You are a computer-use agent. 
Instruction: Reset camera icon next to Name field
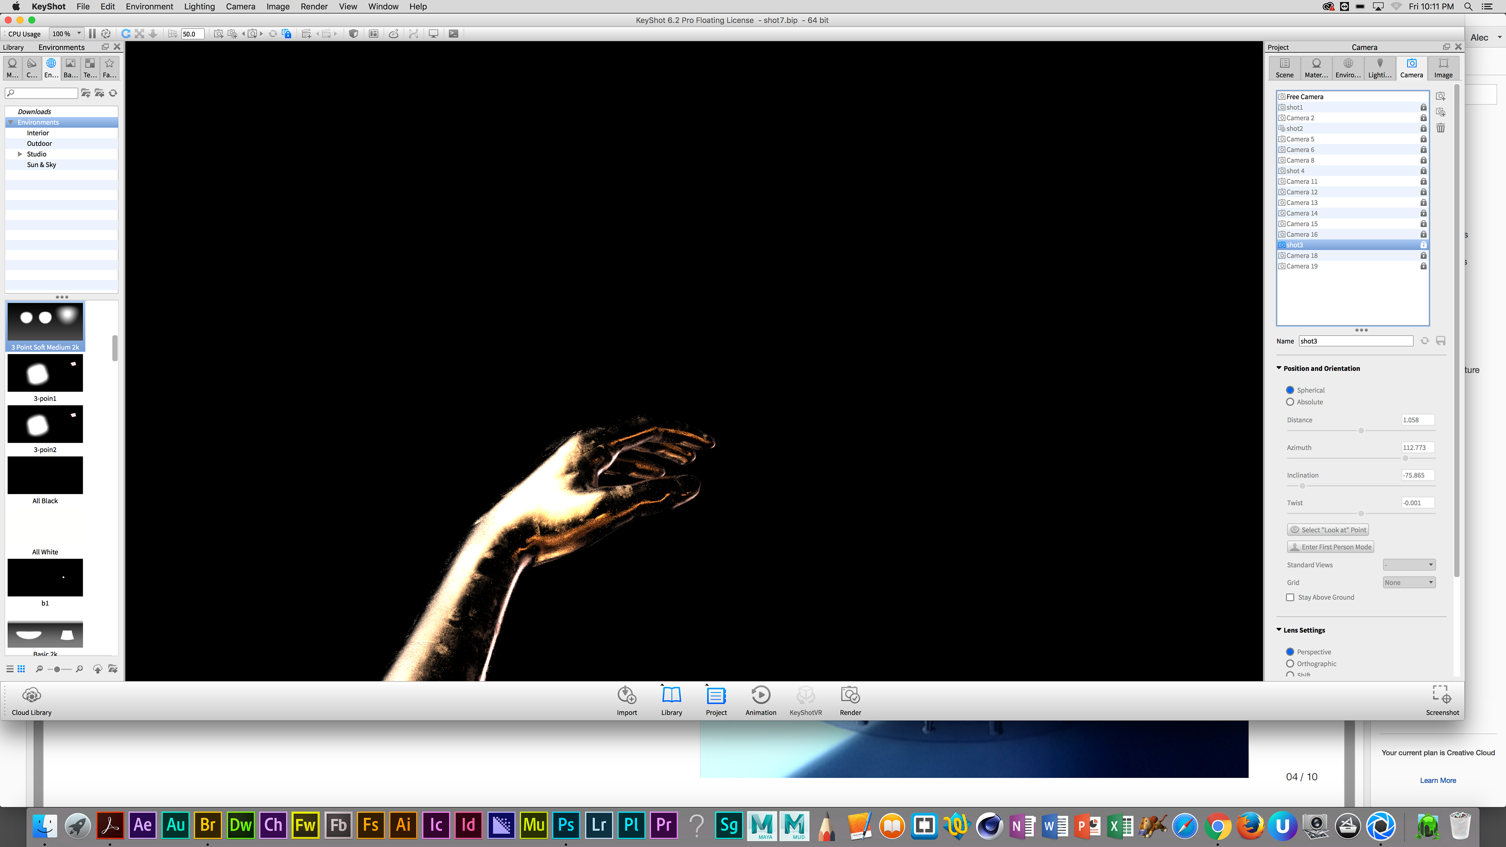point(1425,341)
